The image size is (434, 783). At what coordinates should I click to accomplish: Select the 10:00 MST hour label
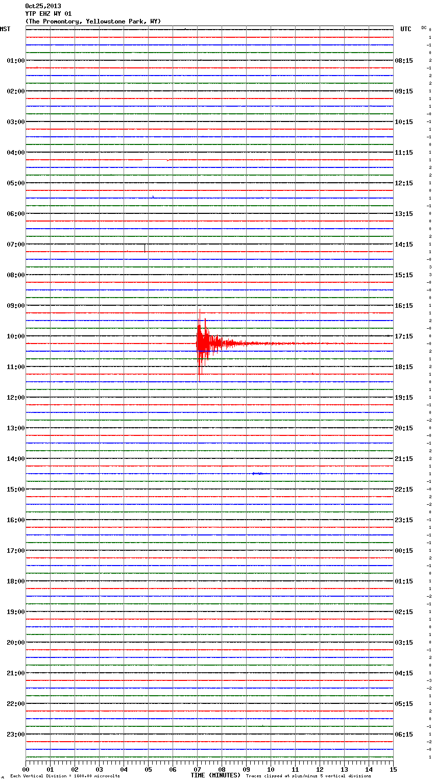15,336
